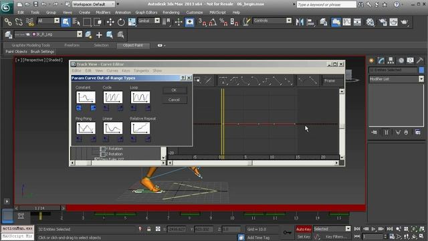Toggle Ping Pong left out-of-range arrow button
This screenshot has width=428, height=241.
(79, 139)
